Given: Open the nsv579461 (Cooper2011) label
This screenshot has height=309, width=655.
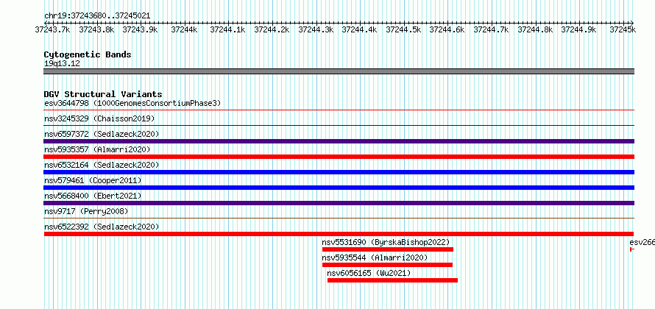Looking at the screenshot, I should [93, 180].
